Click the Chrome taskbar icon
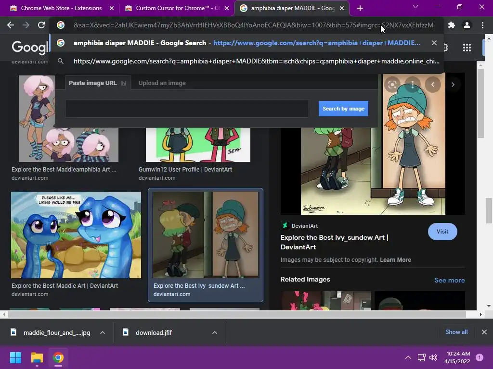Viewport: 493px width, 369px height. 58,357
